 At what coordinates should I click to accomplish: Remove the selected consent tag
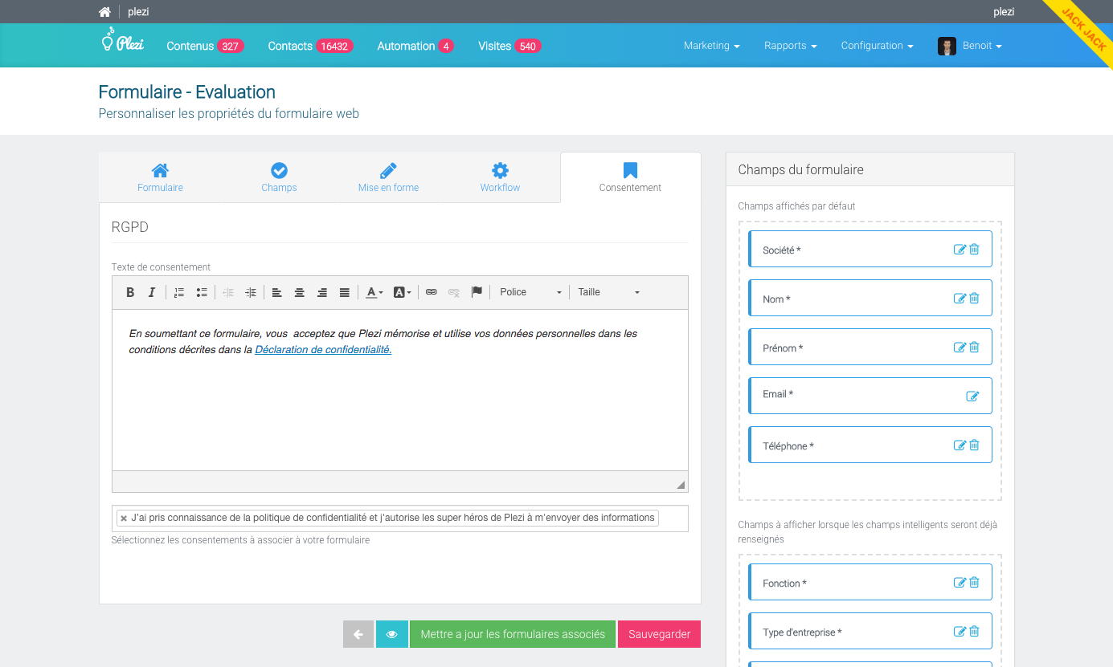click(x=124, y=519)
